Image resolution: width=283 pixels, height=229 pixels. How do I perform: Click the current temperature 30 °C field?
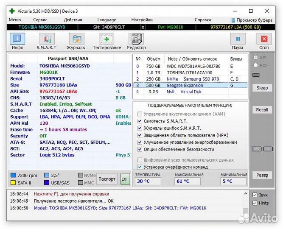click(x=148, y=181)
